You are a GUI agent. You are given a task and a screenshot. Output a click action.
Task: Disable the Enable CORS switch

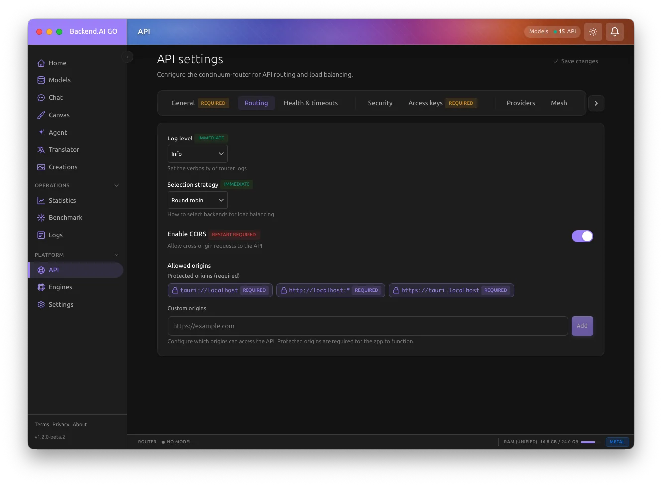(582, 236)
